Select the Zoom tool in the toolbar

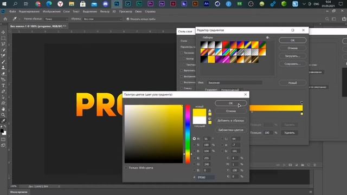pyautogui.click(x=3, y=115)
